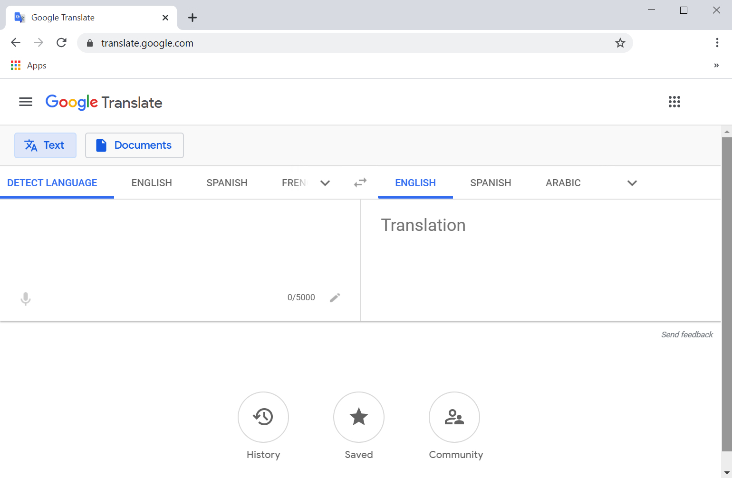
Task: Select Arabic as target language
Action: [x=563, y=183]
